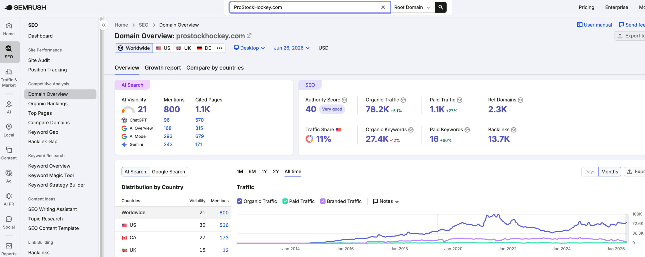Switch to the Growth report tab
This screenshot has width=645, height=257.
[163, 68]
